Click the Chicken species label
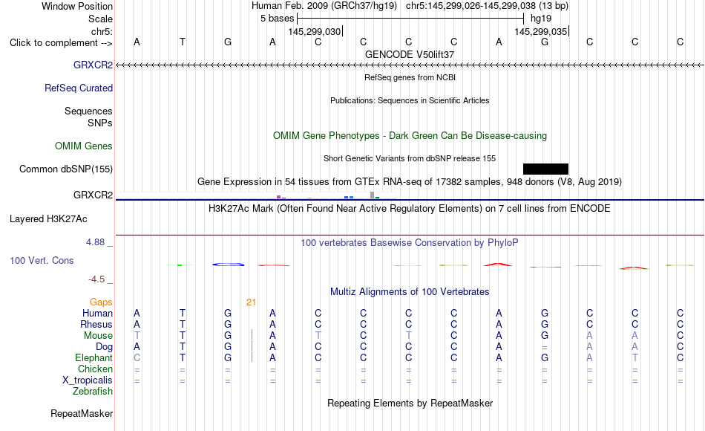The width and height of the screenshot is (705, 431). click(x=95, y=369)
